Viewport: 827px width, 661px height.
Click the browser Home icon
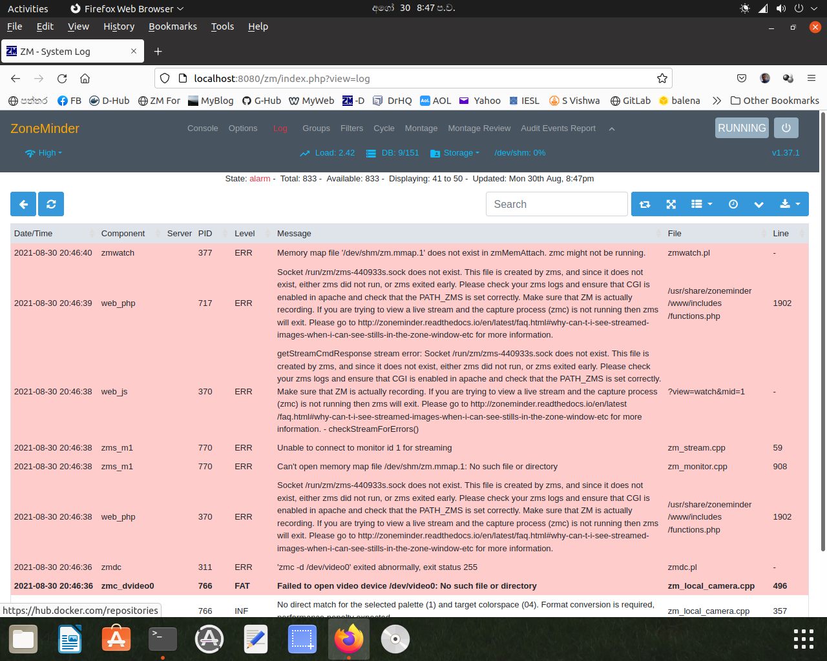[x=85, y=78]
